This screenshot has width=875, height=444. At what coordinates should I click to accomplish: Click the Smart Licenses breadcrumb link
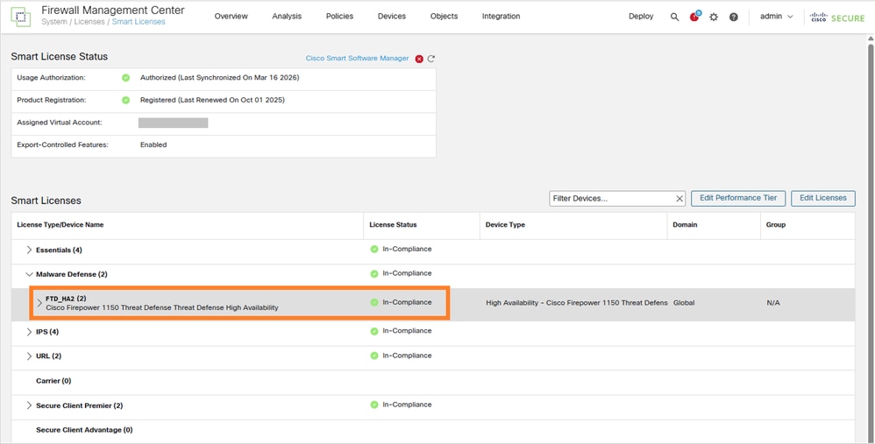click(x=139, y=22)
